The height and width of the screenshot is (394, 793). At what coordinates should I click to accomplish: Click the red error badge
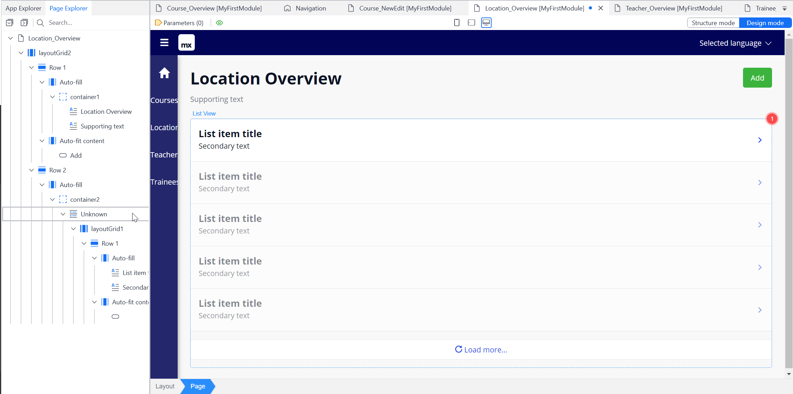[x=772, y=119]
